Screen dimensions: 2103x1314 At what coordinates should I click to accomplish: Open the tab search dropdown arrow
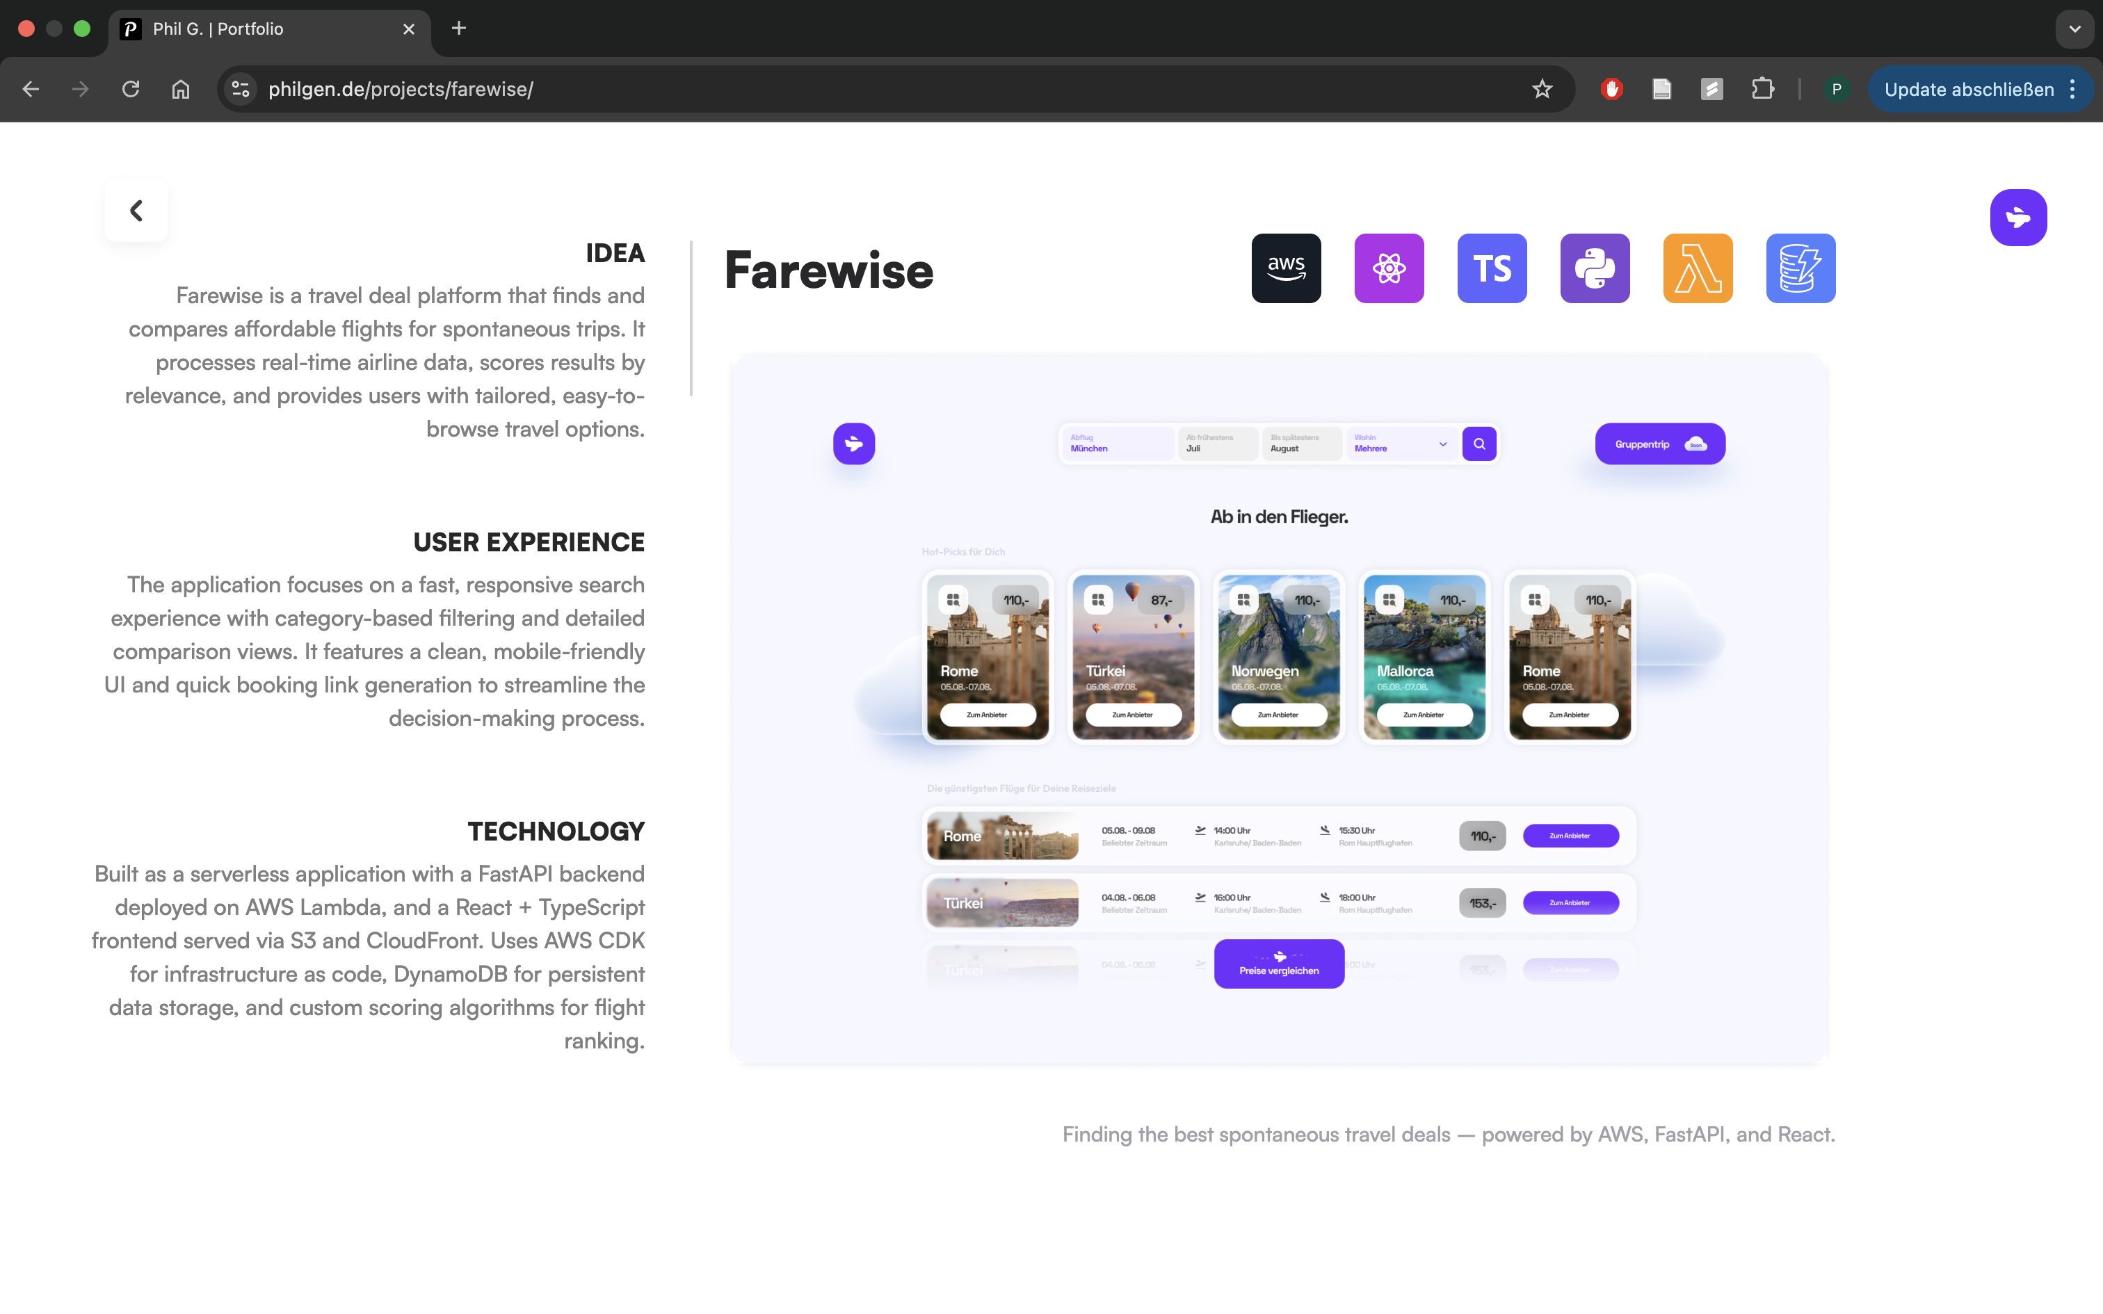point(2074,29)
